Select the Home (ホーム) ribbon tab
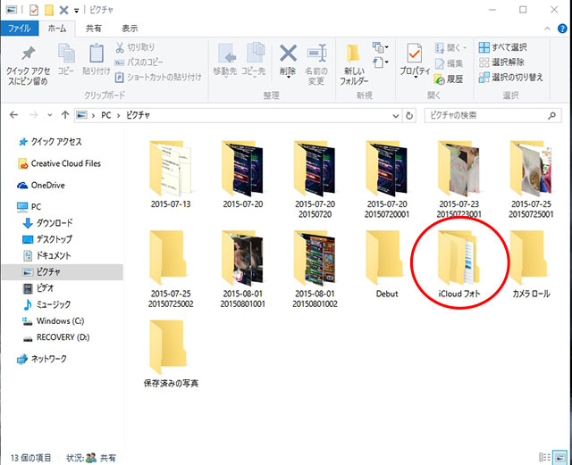Viewport: 572px width, 465px height. (x=57, y=29)
